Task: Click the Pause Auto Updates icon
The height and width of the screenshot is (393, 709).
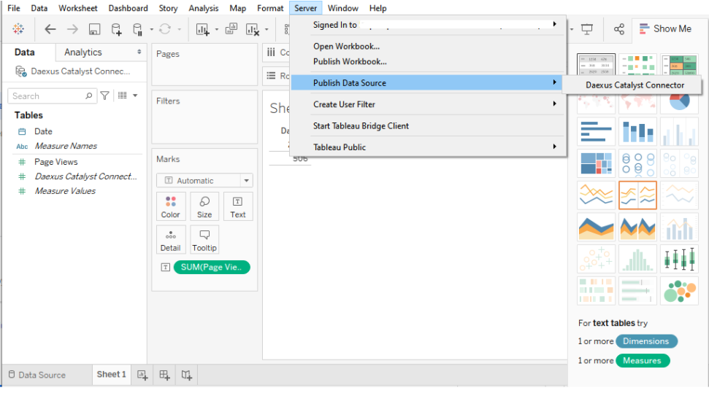Action: [137, 29]
